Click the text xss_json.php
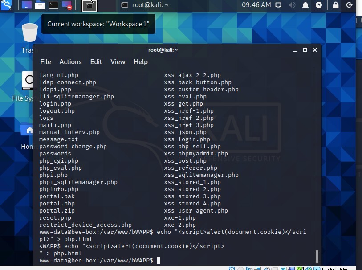 coord(185,132)
